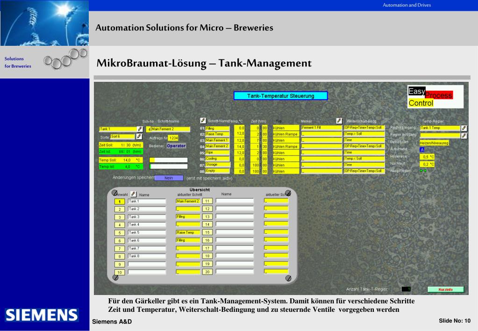Open Weiterschalt-Bedg 'Temp.< Soll' for step 06
This screenshot has width=478, height=331.
pyautogui.click(x=364, y=158)
